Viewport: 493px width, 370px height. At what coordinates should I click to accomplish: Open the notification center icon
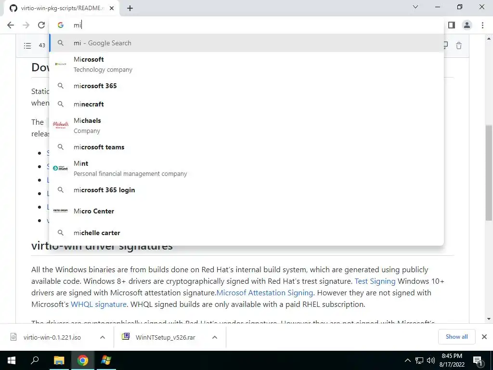tap(478, 360)
